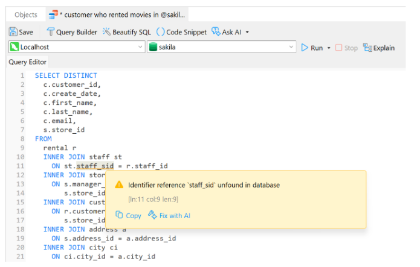Screen dimensions: 420x267
Task: Click the underlined staff_sid identifier
Action: pos(95,166)
